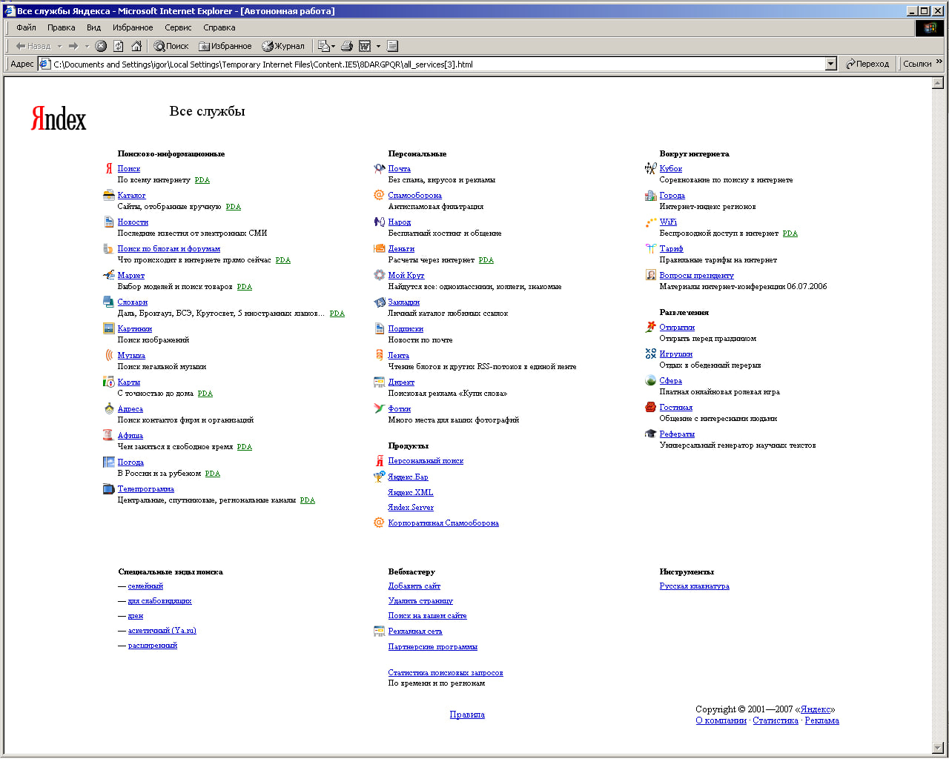The height and width of the screenshot is (759, 949).
Task: Open the Вид menu
Action: [93, 27]
